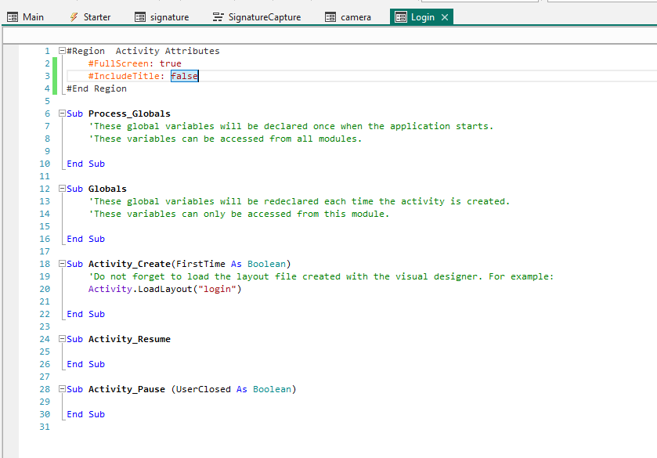The width and height of the screenshot is (657, 458).
Task: Click Activity_Pause sub name
Action: point(127,389)
